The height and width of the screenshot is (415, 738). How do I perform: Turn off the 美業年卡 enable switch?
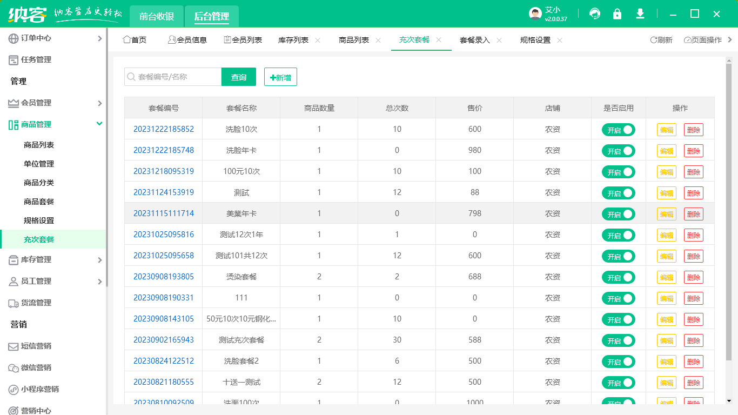tap(618, 213)
